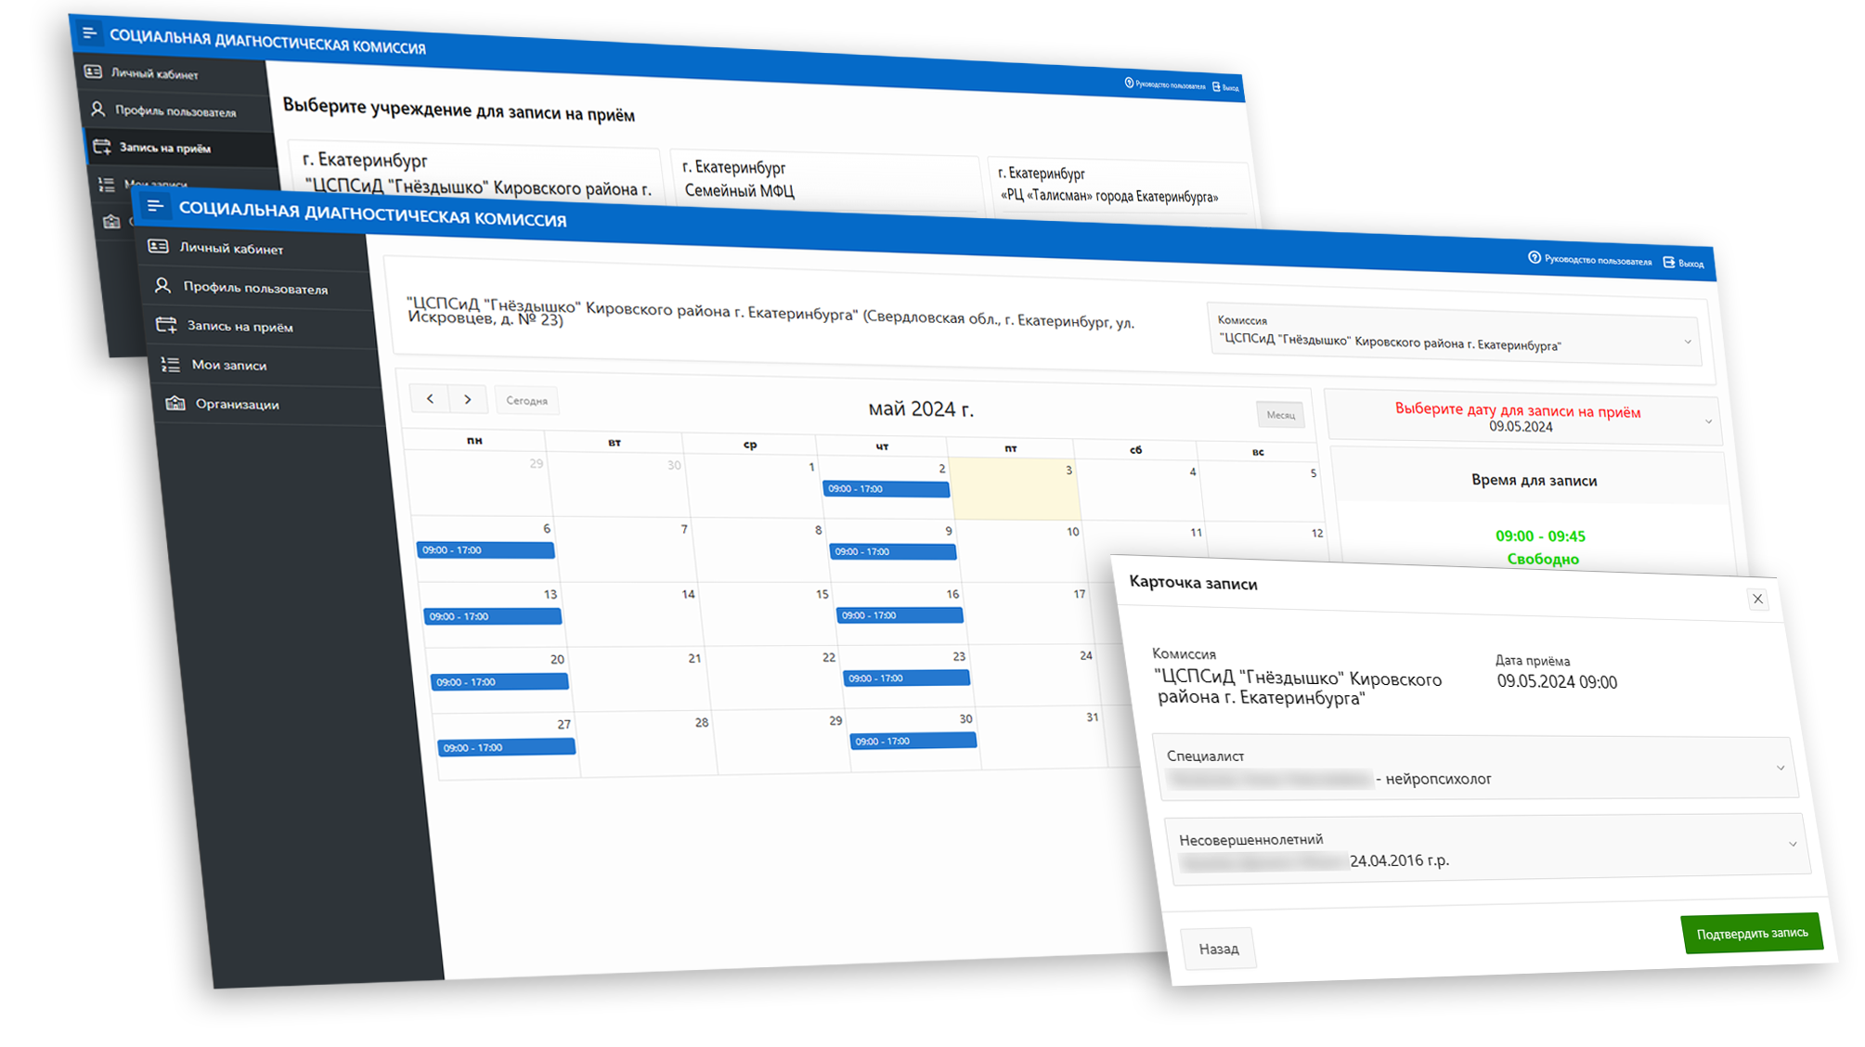Viewport: 1865px width, 1047px height.
Task: Select 09:00 - 17:00 slot on May 13
Action: tap(492, 615)
